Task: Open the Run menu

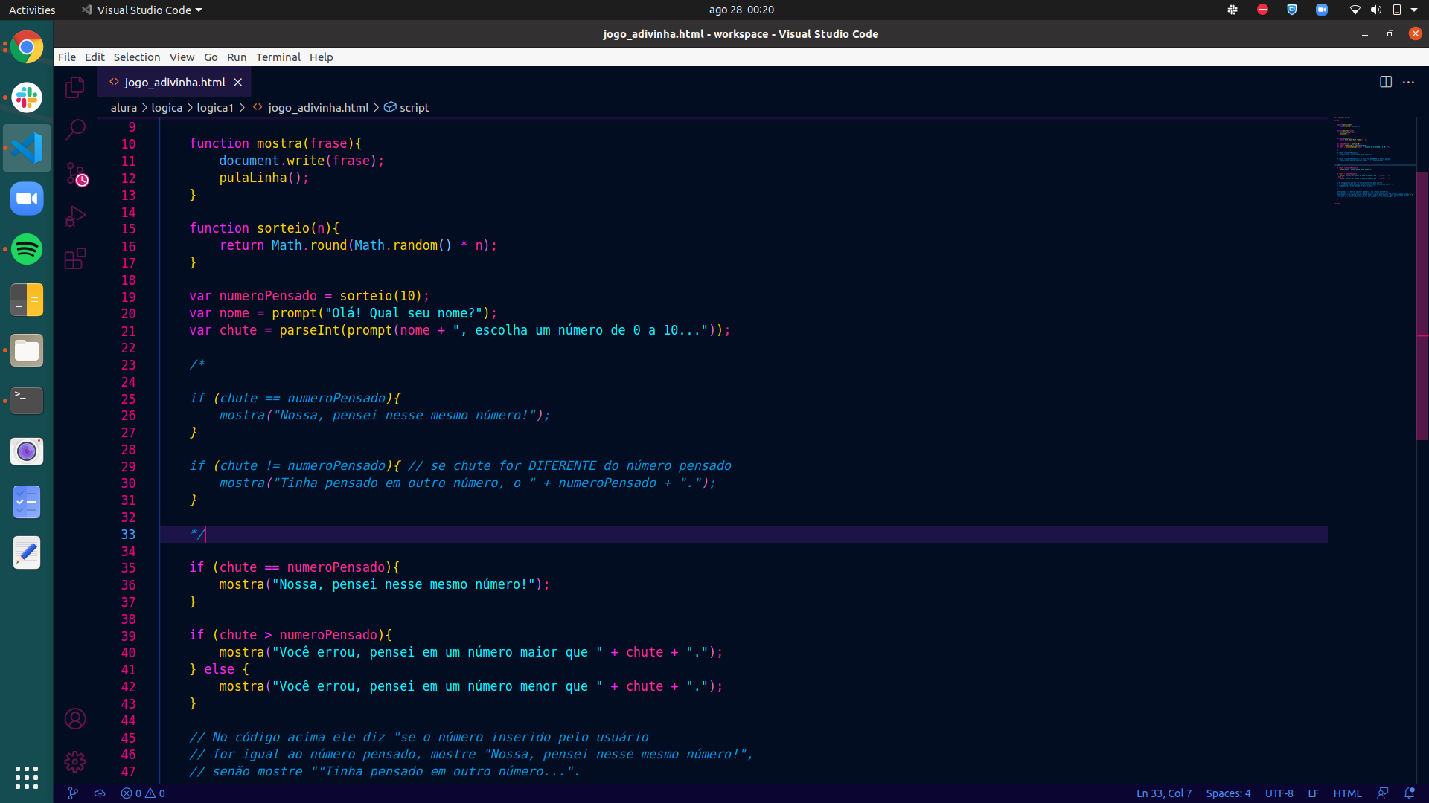Action: 237,57
